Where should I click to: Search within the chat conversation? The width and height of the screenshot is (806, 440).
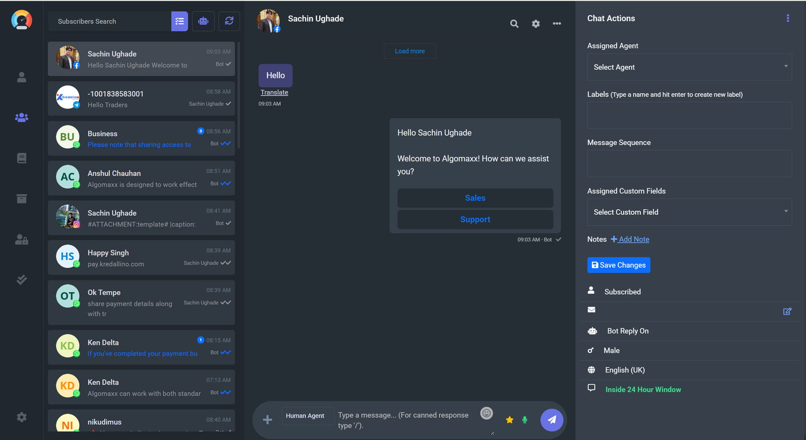click(514, 24)
